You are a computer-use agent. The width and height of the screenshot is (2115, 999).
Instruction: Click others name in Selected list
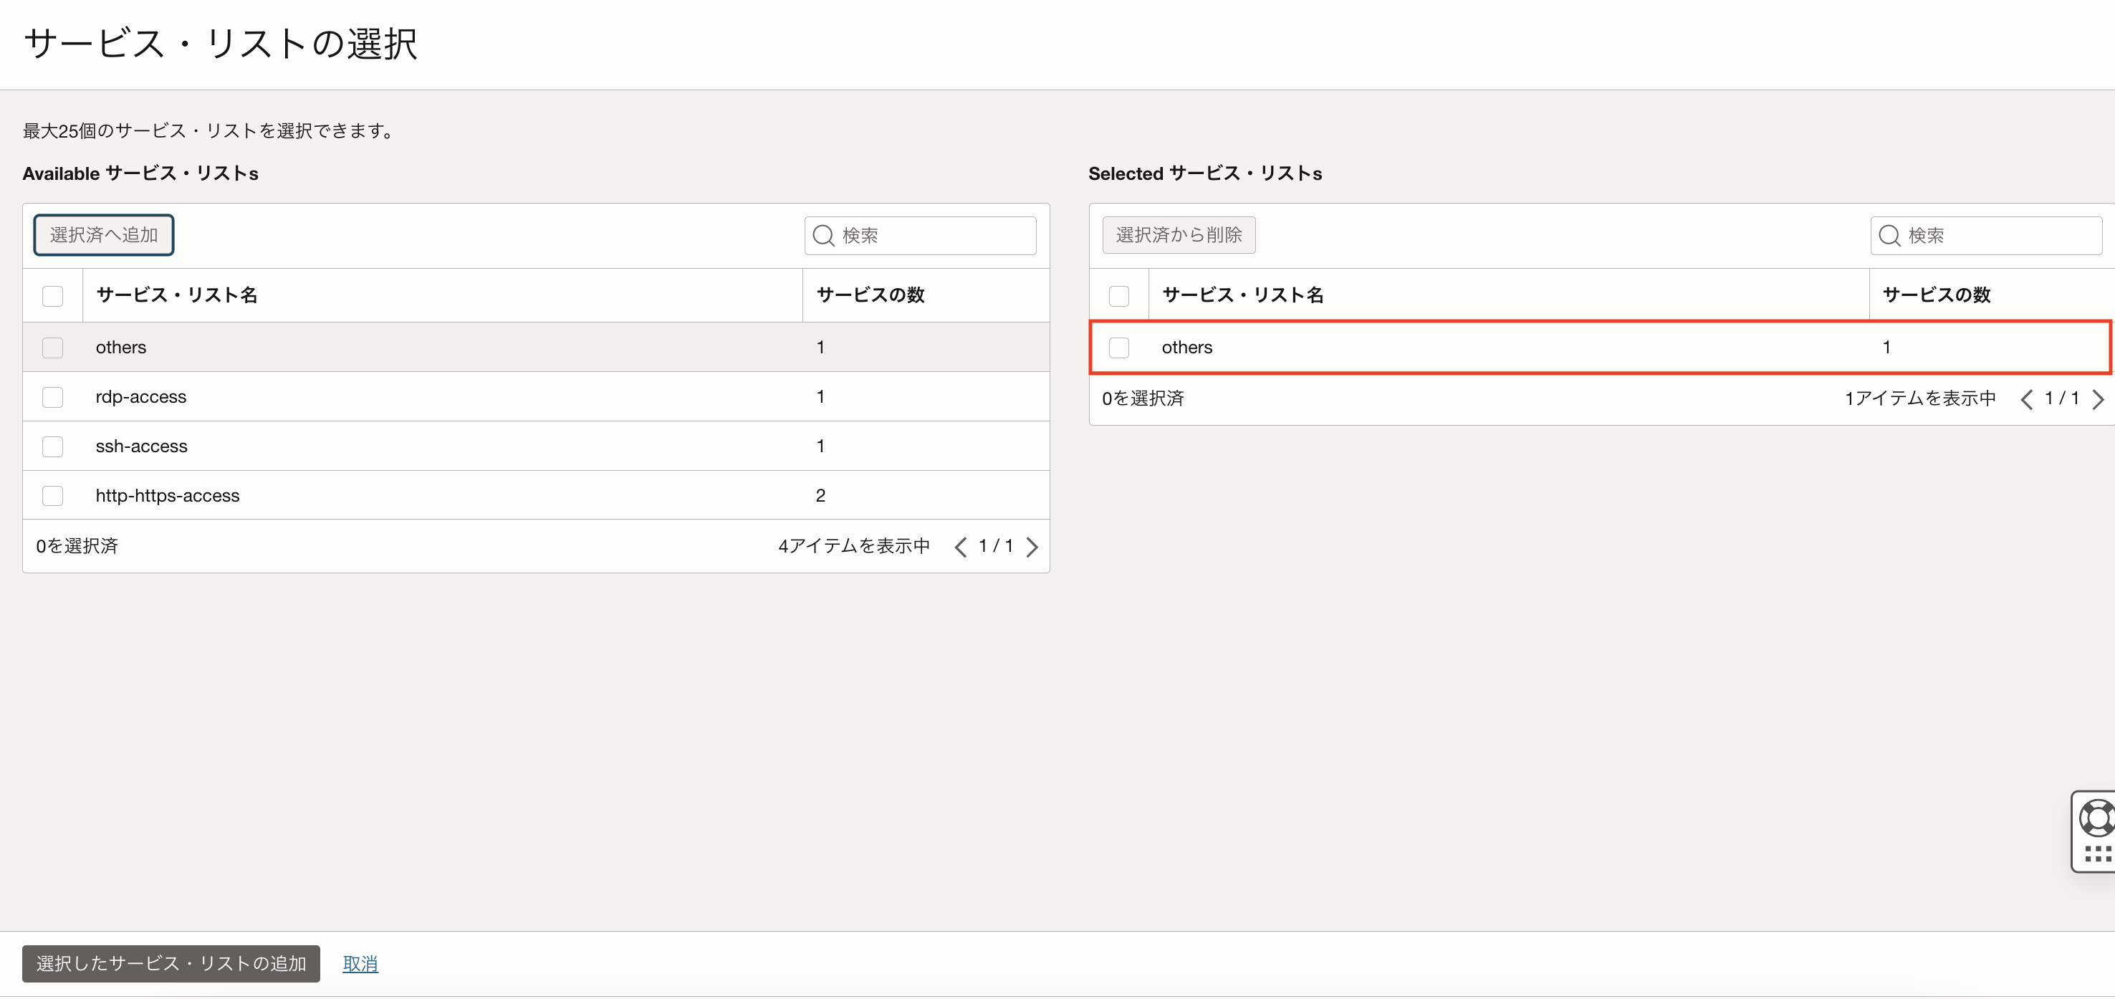[x=1186, y=348]
